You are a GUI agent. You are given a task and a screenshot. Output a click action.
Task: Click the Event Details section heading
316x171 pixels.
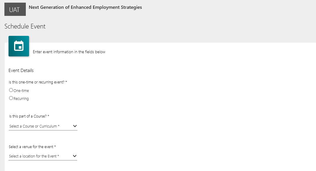(x=21, y=71)
